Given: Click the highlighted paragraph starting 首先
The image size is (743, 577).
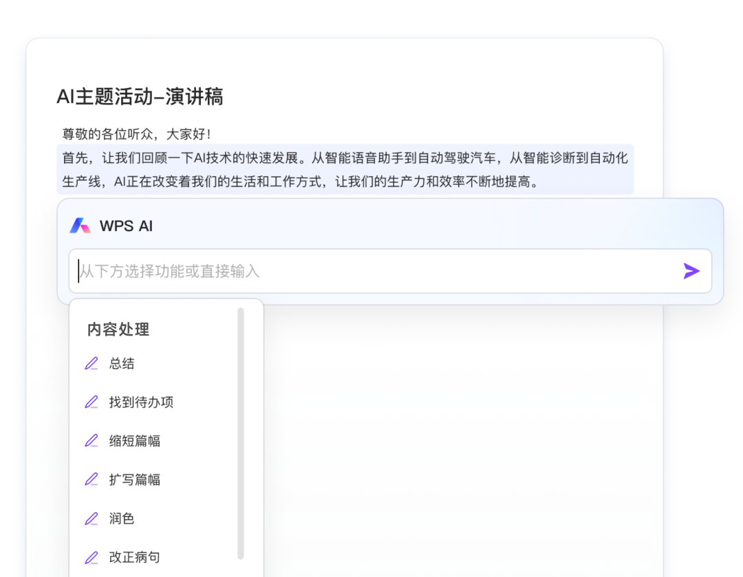Looking at the screenshot, I should click(x=345, y=170).
